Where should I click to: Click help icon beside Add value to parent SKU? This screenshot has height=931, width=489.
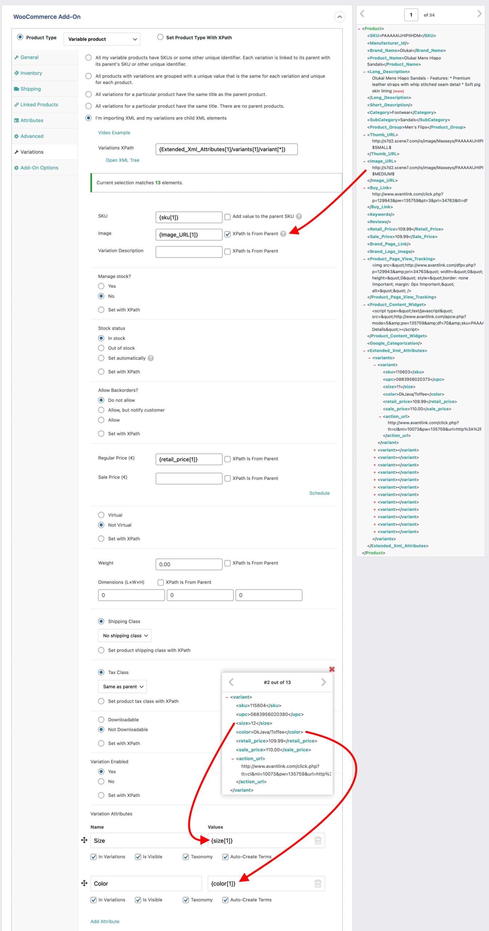point(299,216)
